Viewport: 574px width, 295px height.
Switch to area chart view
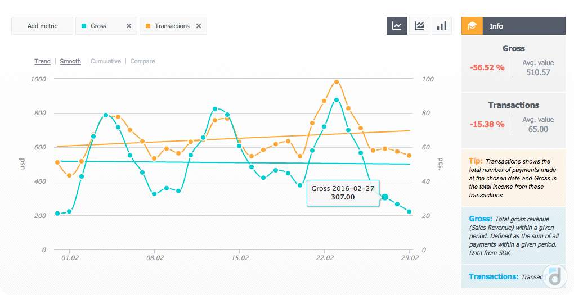(x=419, y=26)
